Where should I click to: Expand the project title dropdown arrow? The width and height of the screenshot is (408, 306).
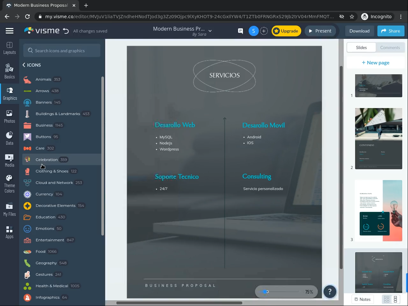point(210,31)
